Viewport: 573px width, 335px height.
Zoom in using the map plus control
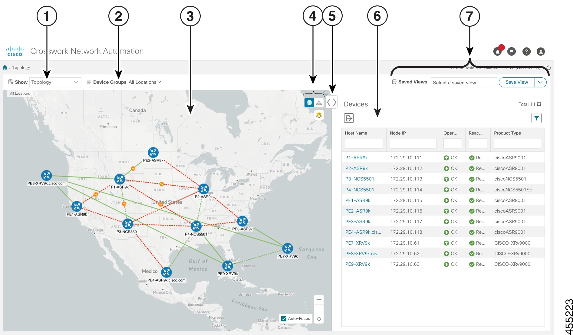(x=319, y=299)
